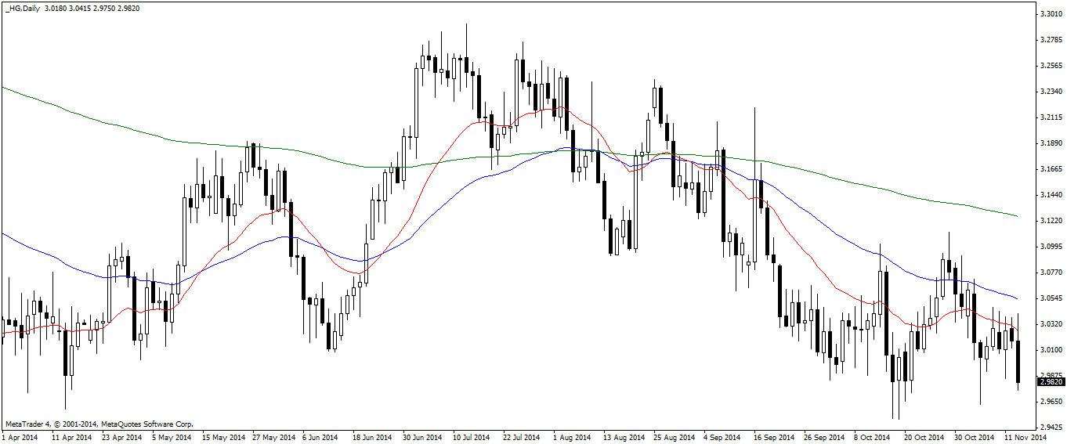Click the 20 Oct 2014 date label
The height and width of the screenshot is (444, 1067).
(x=923, y=437)
